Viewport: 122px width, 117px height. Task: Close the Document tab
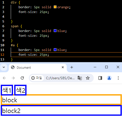(63, 67)
